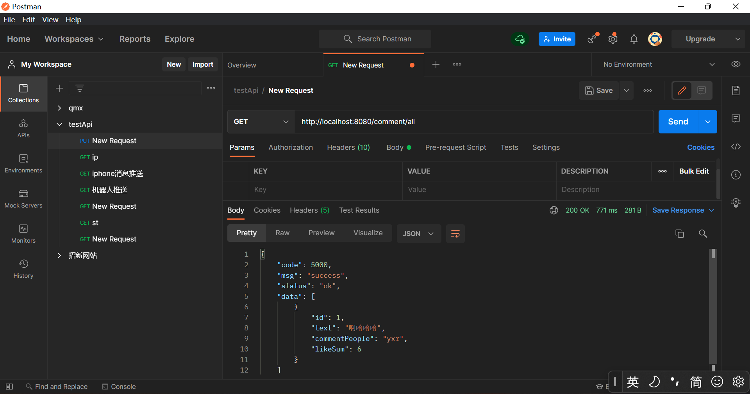Select Raw response view
Image resolution: width=750 pixels, height=394 pixels.
tap(282, 233)
